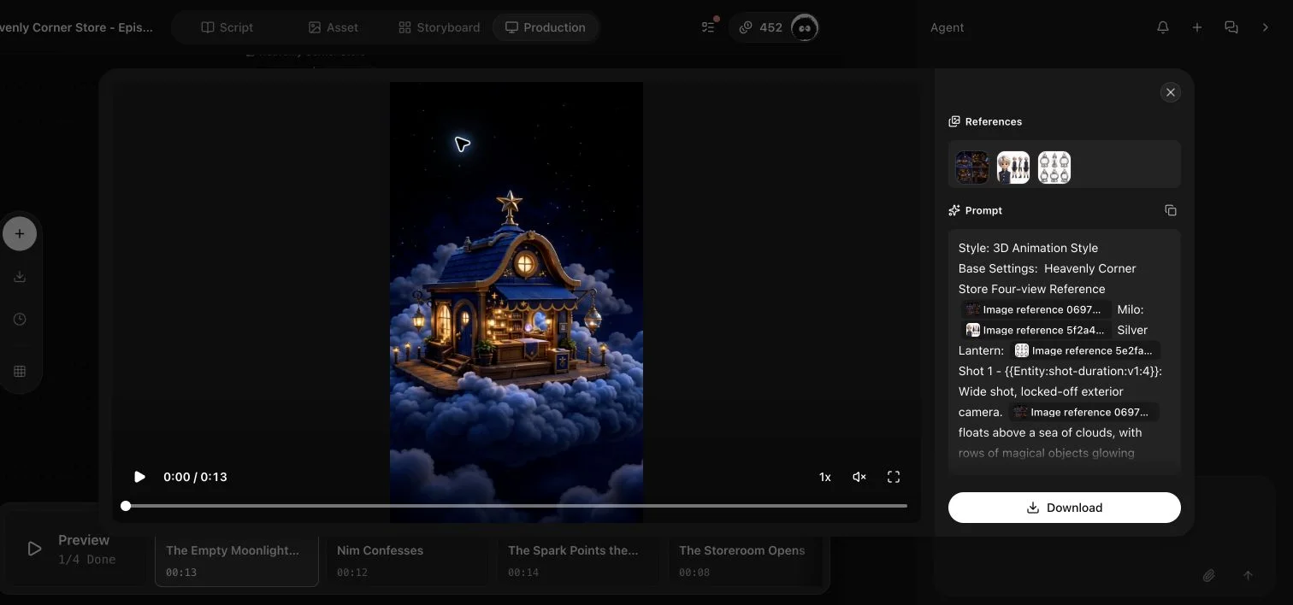Switch to the Script tab

point(227,27)
